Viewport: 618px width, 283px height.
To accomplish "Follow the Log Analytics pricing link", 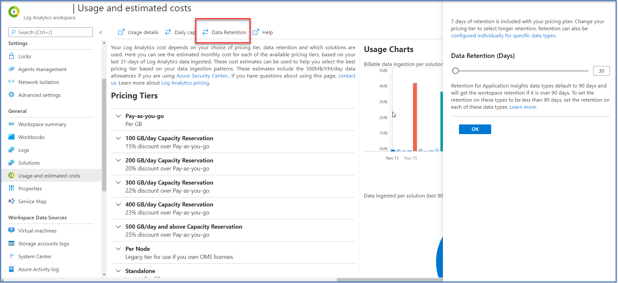I will (185, 83).
